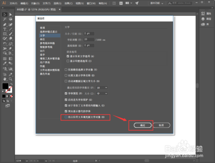
Task: Select the Type tool
Action: [5, 29]
